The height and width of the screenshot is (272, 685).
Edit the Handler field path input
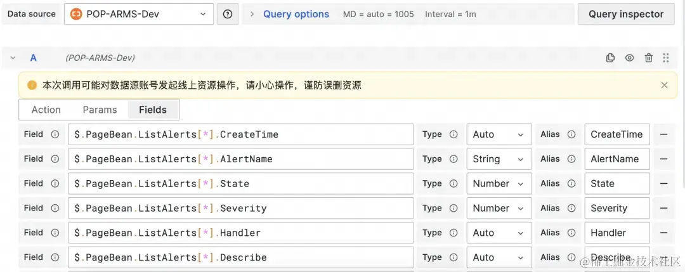click(240, 233)
